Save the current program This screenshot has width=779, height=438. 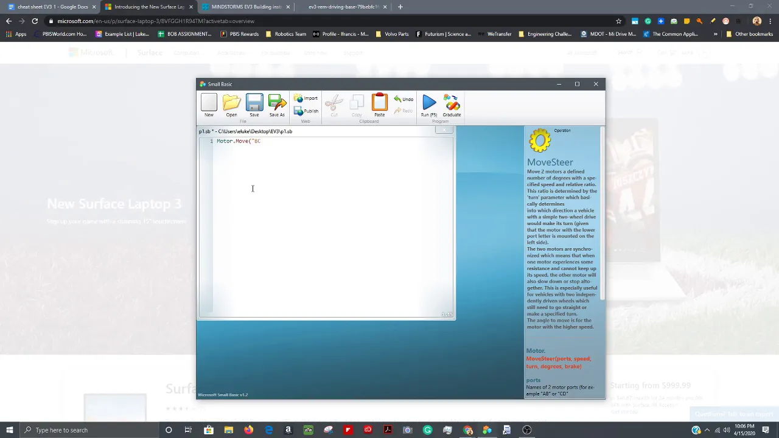pos(254,106)
